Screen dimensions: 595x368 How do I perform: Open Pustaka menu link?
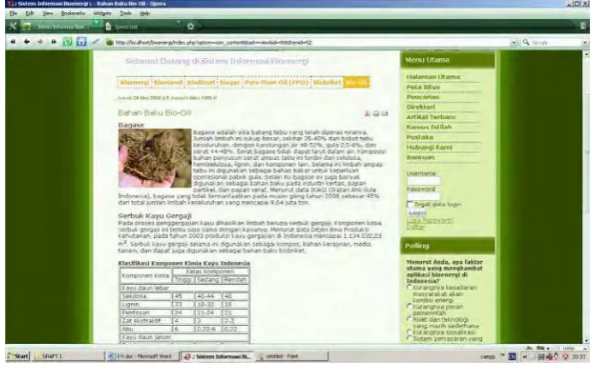coord(419,137)
